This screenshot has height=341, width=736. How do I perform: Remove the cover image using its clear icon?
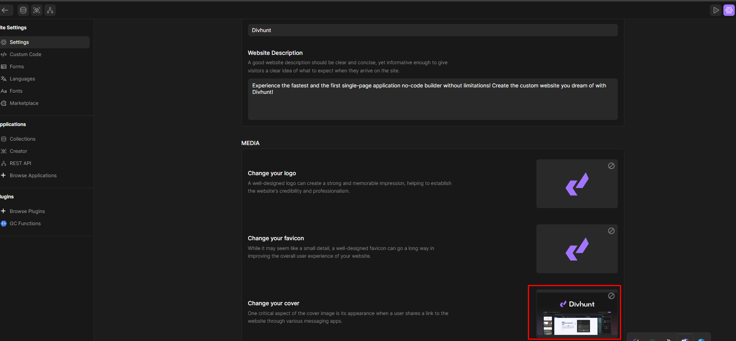coord(611,296)
